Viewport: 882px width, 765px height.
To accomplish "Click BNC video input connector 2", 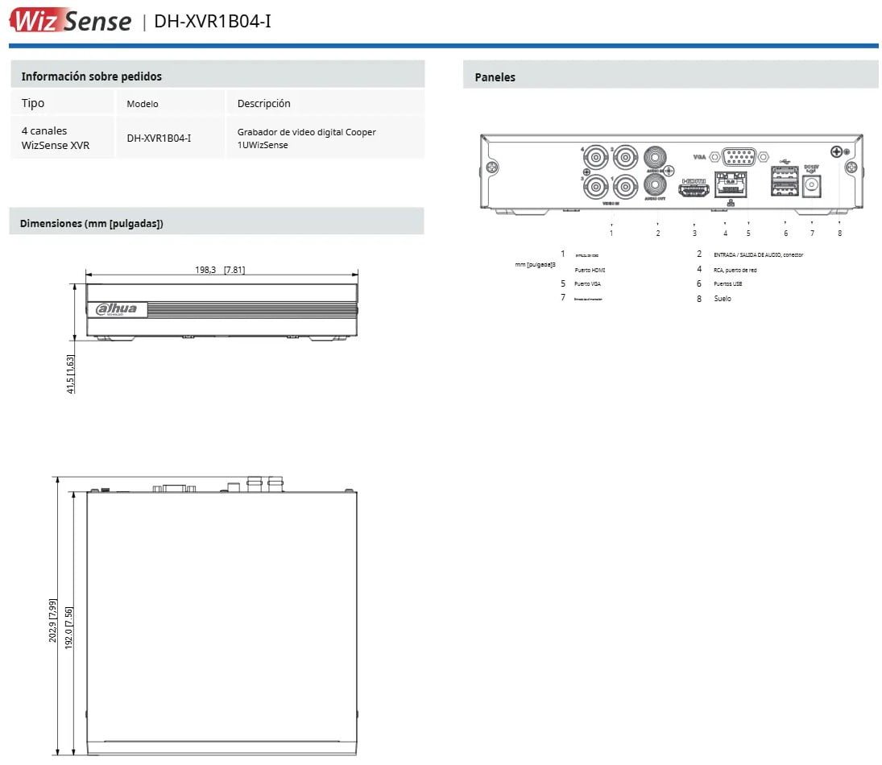I will (625, 158).
